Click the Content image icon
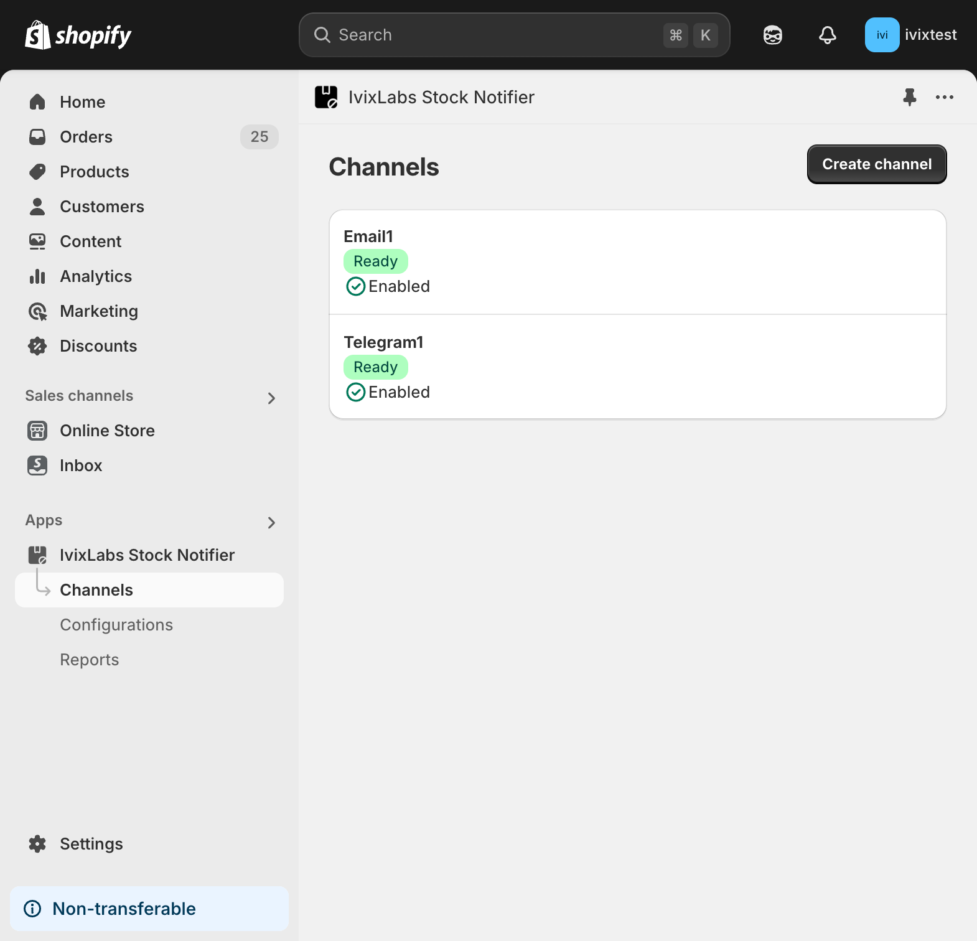Screen dimensions: 977x941 (x=37, y=241)
